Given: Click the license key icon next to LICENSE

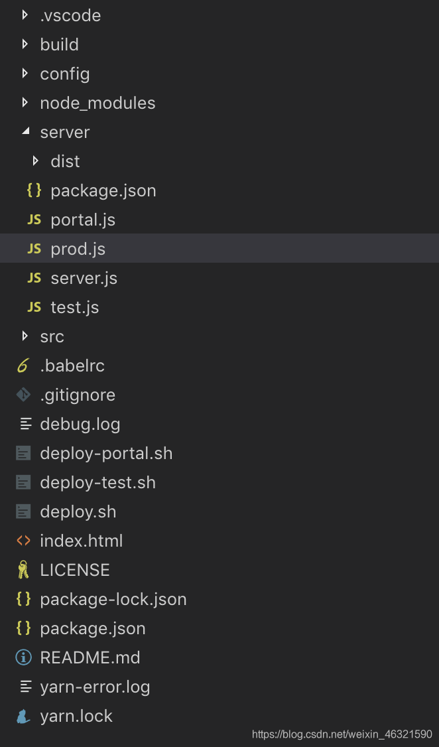Looking at the screenshot, I should (23, 570).
